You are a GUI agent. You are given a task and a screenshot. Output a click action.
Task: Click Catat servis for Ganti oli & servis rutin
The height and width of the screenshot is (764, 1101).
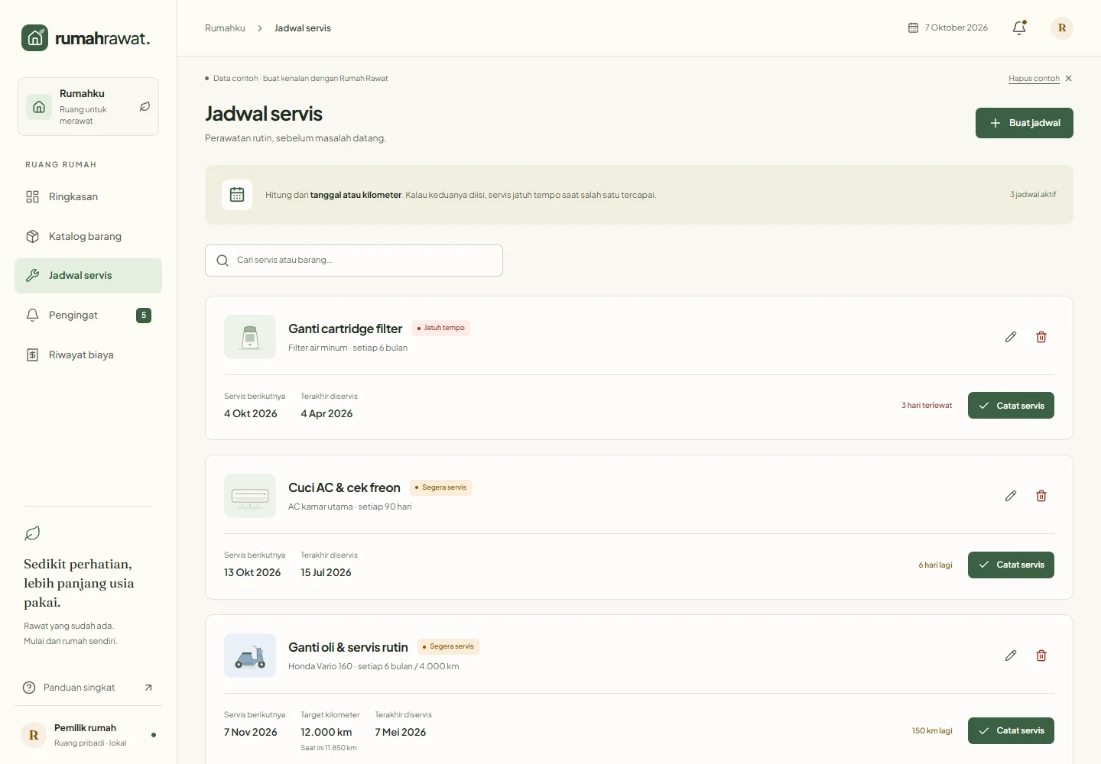[x=1011, y=730]
